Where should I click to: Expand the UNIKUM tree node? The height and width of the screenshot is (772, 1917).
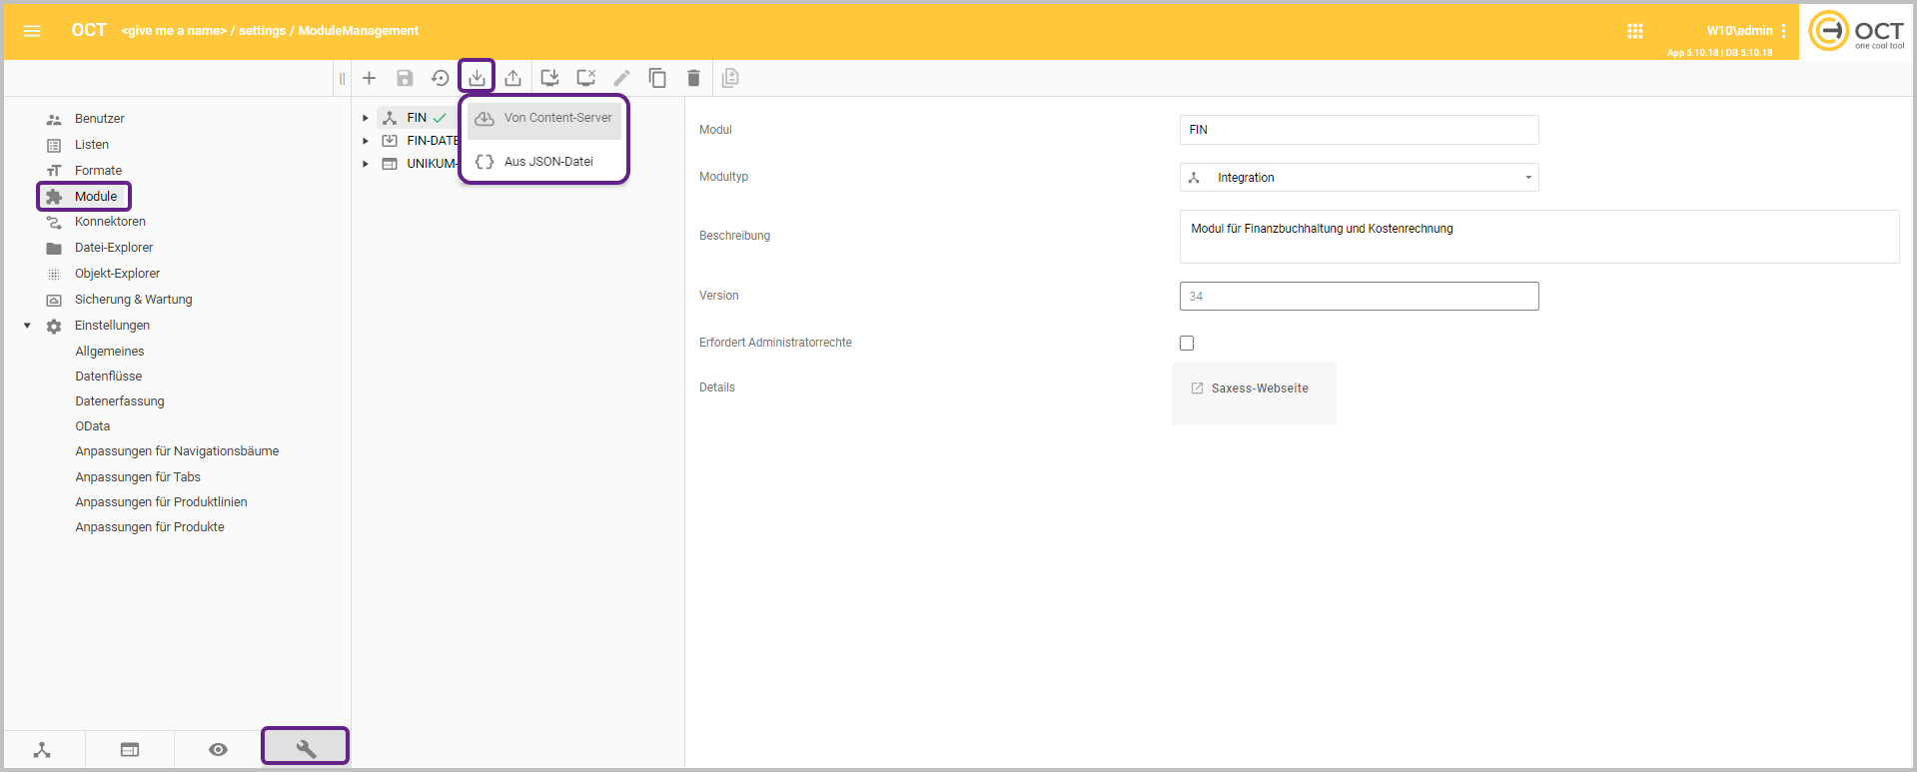[366, 164]
